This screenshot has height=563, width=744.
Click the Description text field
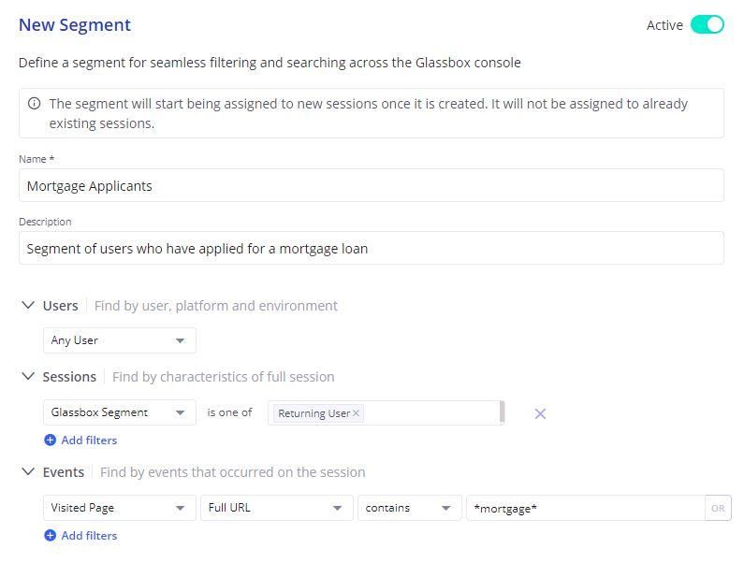click(371, 249)
